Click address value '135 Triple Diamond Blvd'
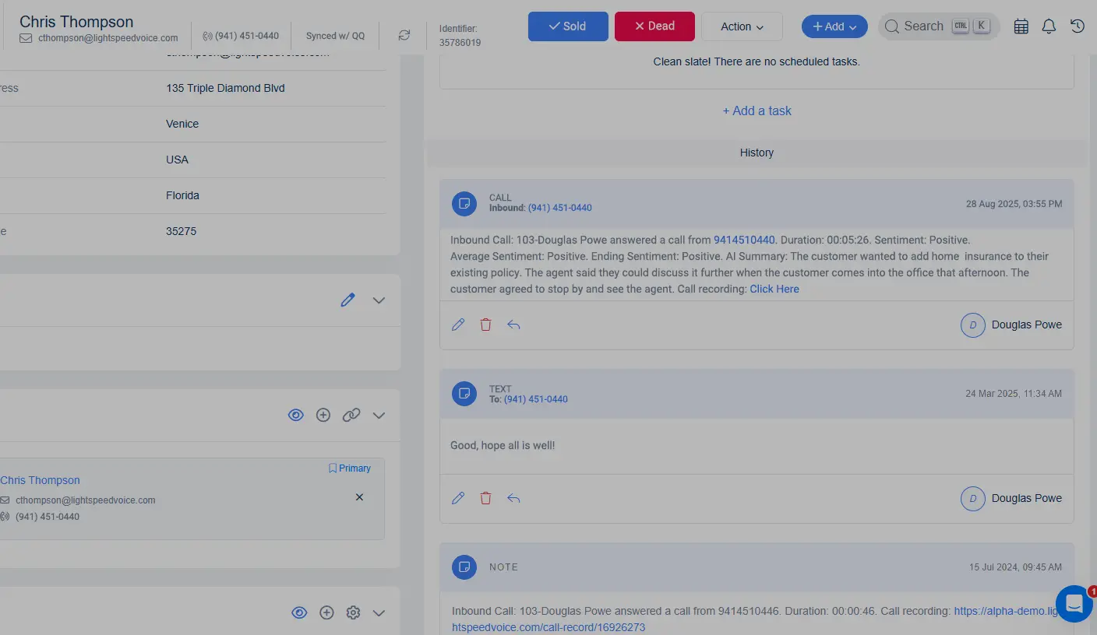 (x=225, y=88)
